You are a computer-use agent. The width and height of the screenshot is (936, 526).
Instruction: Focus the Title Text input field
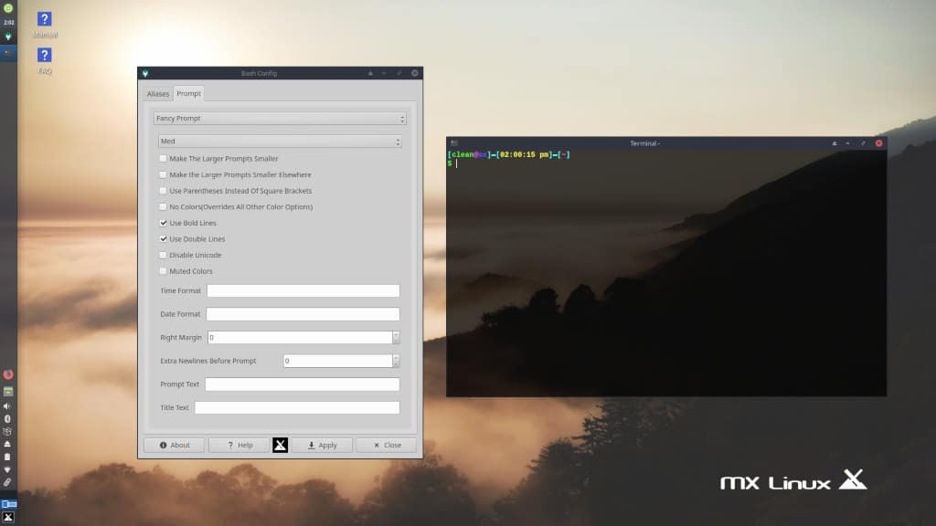(x=297, y=407)
